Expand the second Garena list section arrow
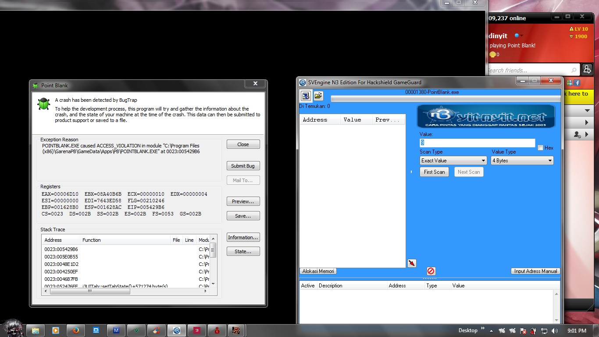The image size is (599, 337). pyautogui.click(x=587, y=122)
